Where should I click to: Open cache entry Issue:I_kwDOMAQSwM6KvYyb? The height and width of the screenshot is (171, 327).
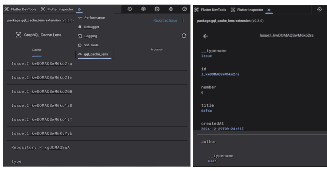tap(97, 133)
